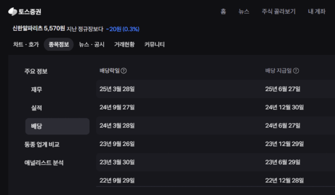Select 주요 정보 in sidebar

pyautogui.click(x=36, y=71)
